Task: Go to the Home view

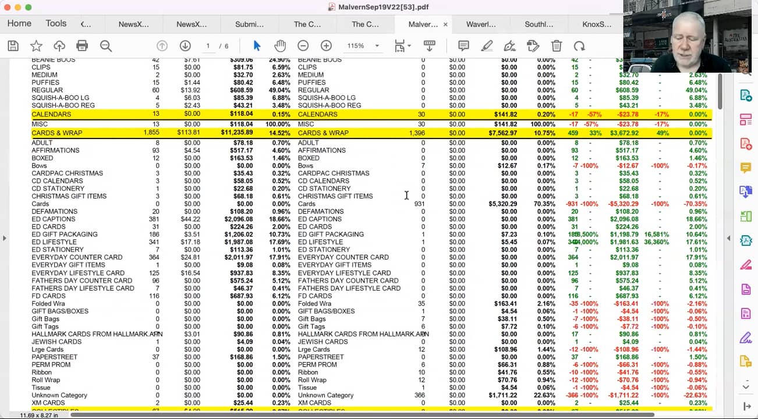Action: tap(19, 23)
